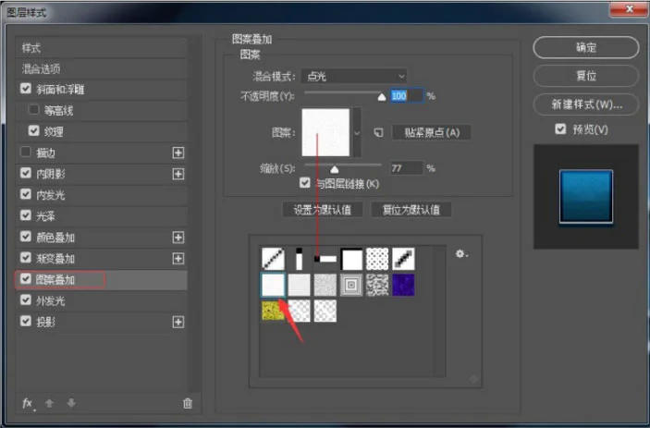Enable the 描边 checkbox

26,152
